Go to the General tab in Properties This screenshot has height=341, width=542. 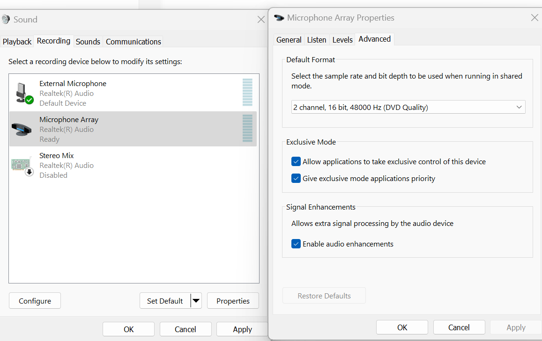tap(289, 40)
